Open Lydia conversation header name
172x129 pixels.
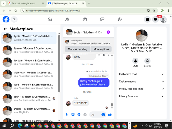(x=88, y=32)
